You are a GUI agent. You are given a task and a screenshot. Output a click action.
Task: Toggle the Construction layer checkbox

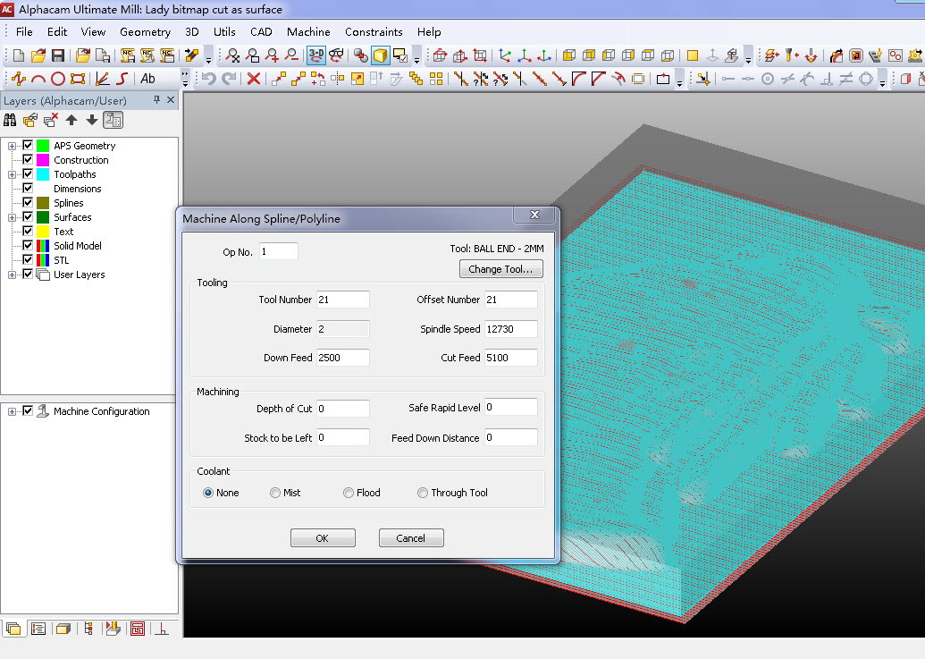[x=28, y=159]
